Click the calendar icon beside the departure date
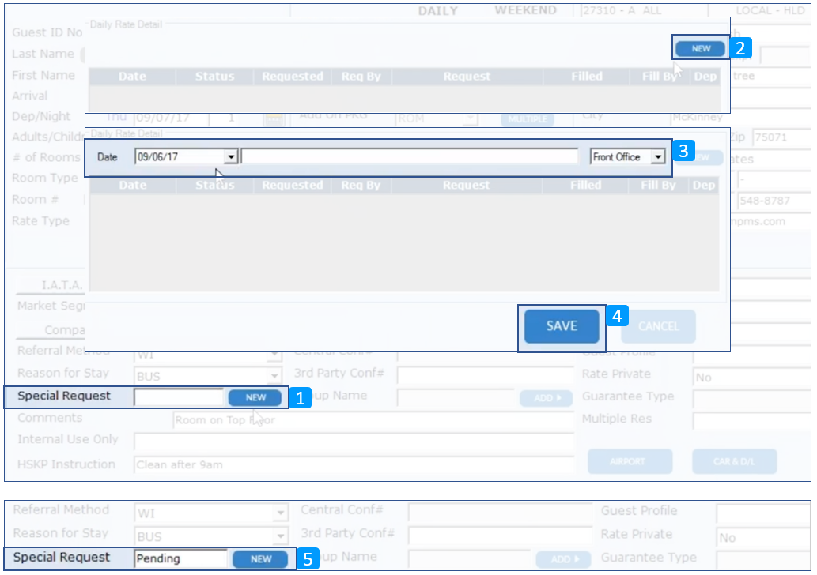817x575 pixels. 274,118
